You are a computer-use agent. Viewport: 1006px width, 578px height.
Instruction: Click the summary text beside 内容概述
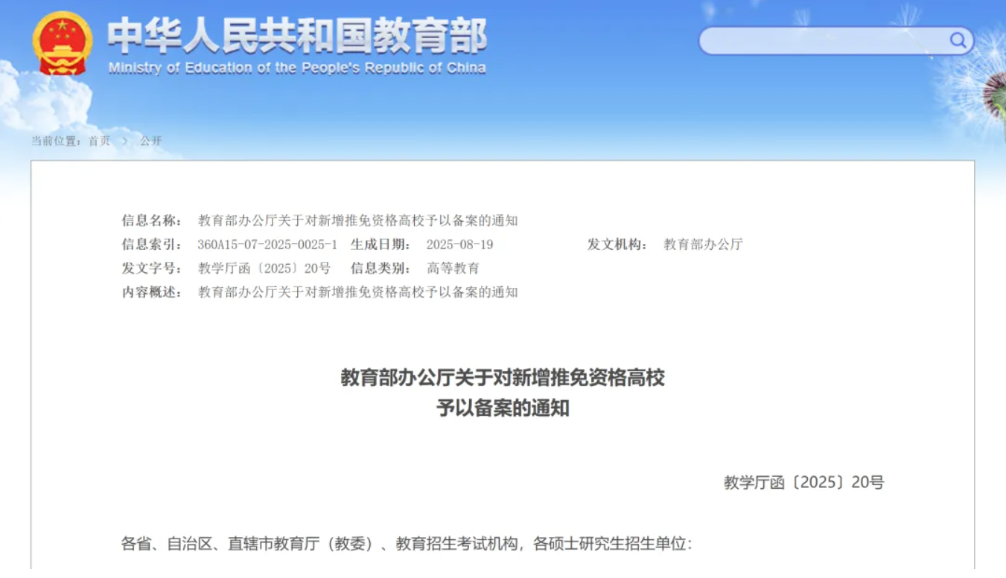pyautogui.click(x=357, y=292)
